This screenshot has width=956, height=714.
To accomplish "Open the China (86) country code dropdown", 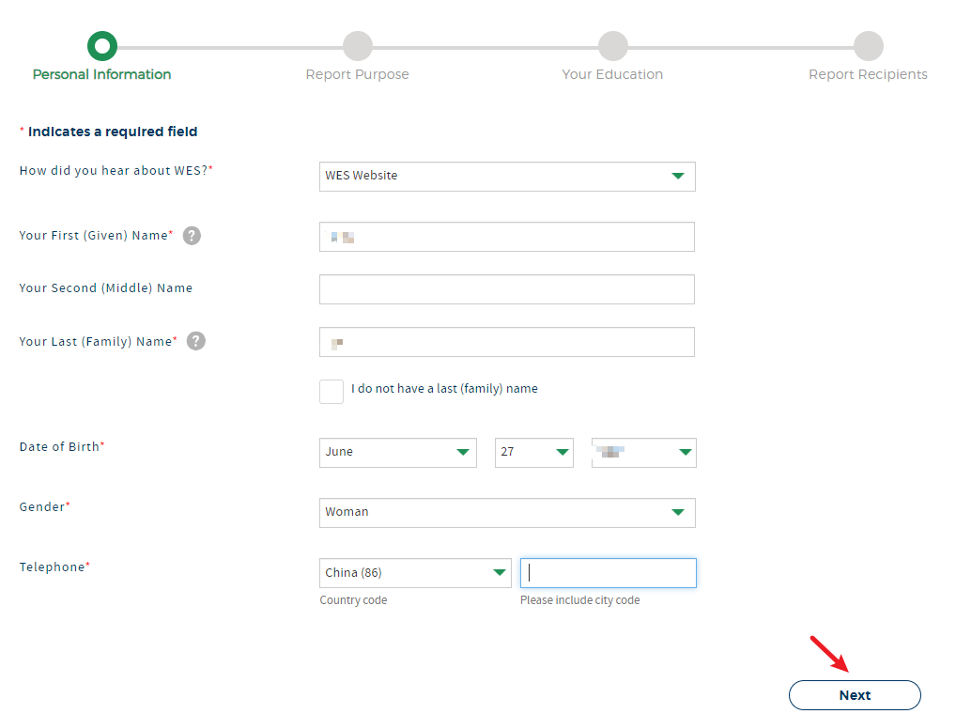I will (415, 573).
